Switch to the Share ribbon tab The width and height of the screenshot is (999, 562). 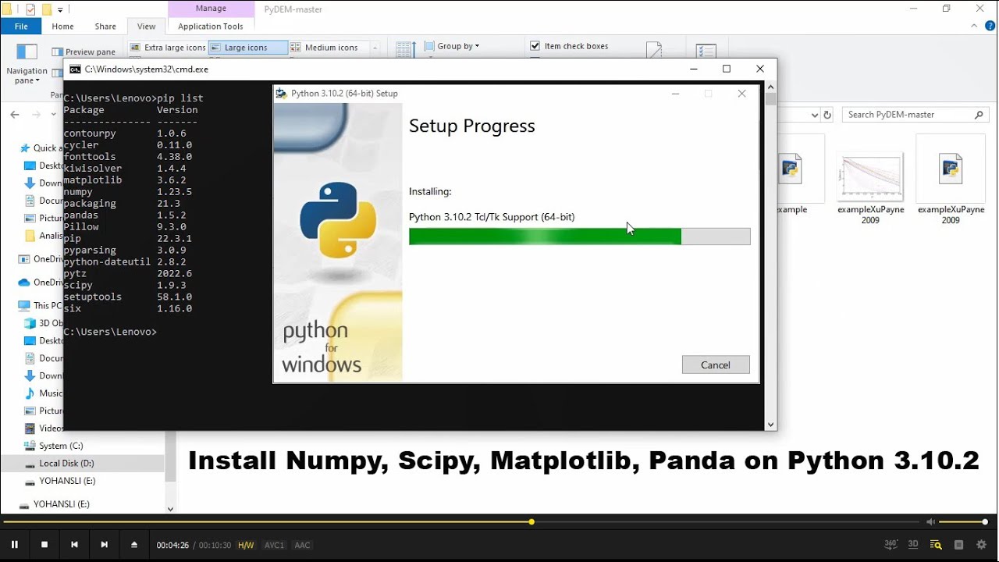tap(105, 26)
